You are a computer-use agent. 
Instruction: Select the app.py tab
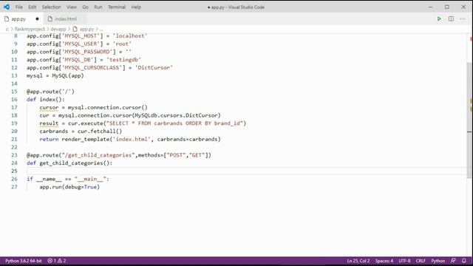(18, 18)
